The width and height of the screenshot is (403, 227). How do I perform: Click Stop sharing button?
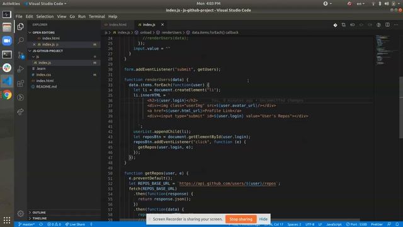[241, 219]
